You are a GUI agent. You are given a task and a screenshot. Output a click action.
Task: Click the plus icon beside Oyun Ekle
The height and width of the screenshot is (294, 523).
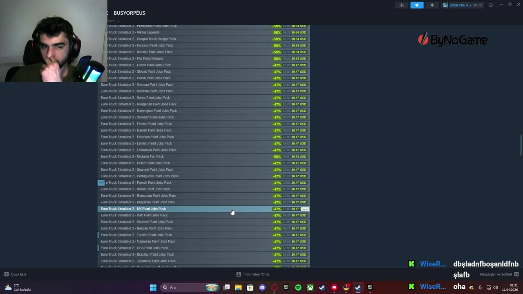pyautogui.click(x=6, y=274)
